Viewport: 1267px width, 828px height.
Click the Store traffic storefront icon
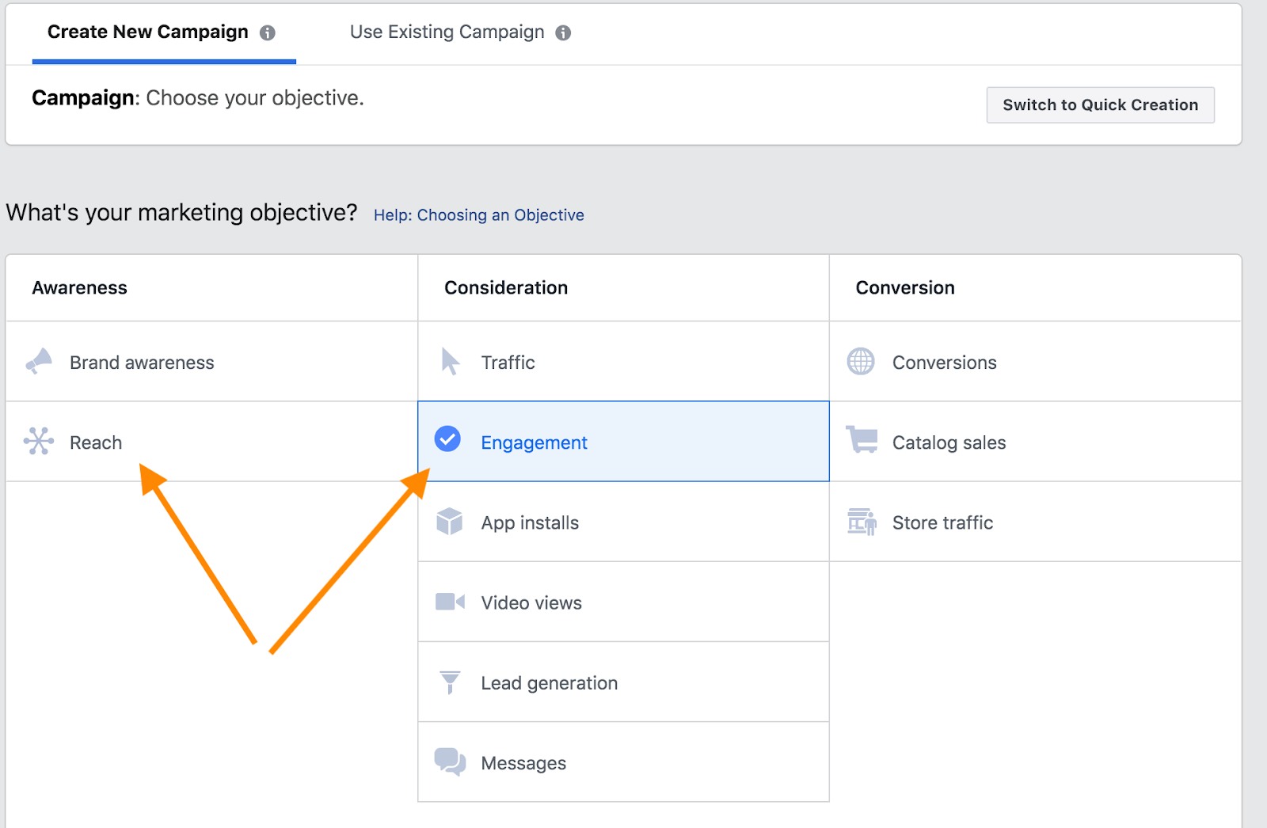tap(862, 522)
